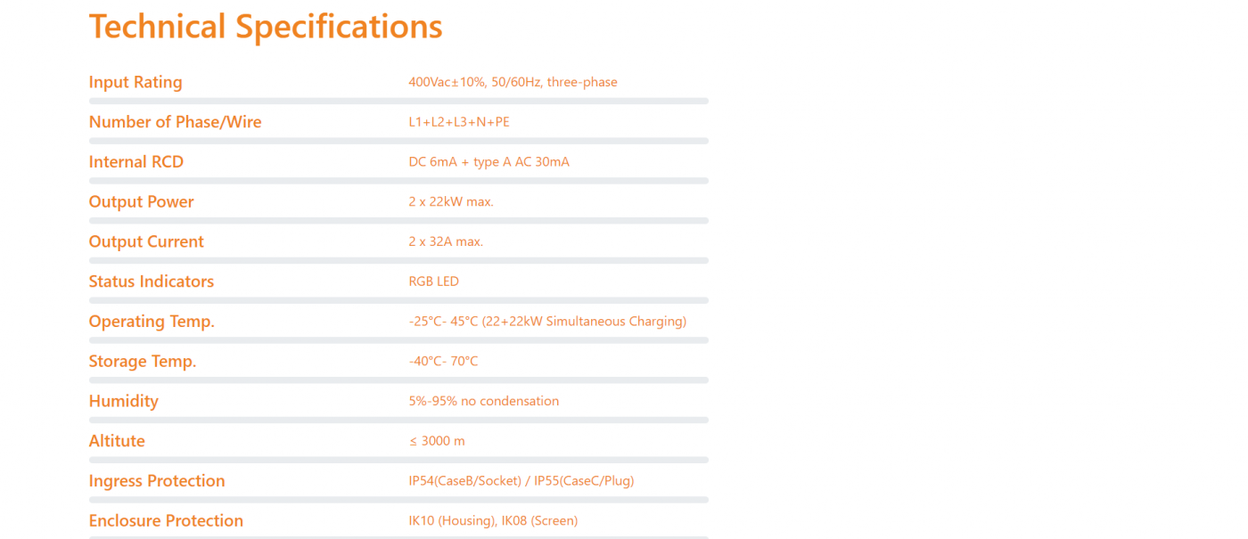Click the IK10 (Housing), IK08 (Screen) value
The height and width of the screenshot is (539, 1248).
[x=493, y=521]
